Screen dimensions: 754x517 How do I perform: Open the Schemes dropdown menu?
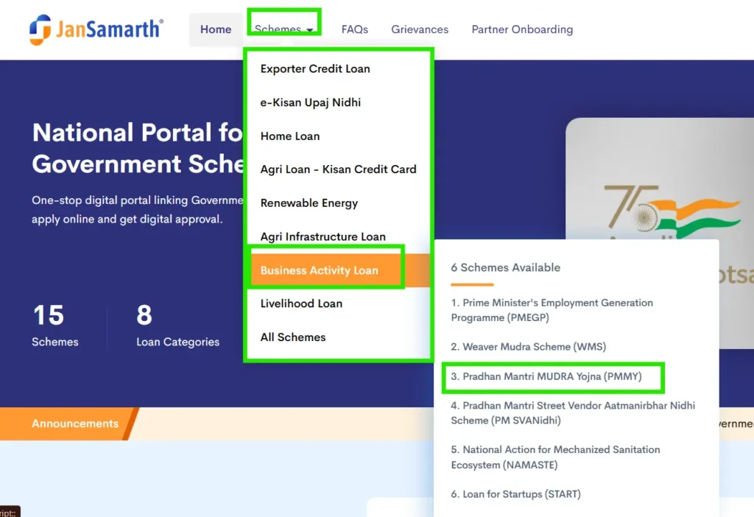tap(283, 29)
